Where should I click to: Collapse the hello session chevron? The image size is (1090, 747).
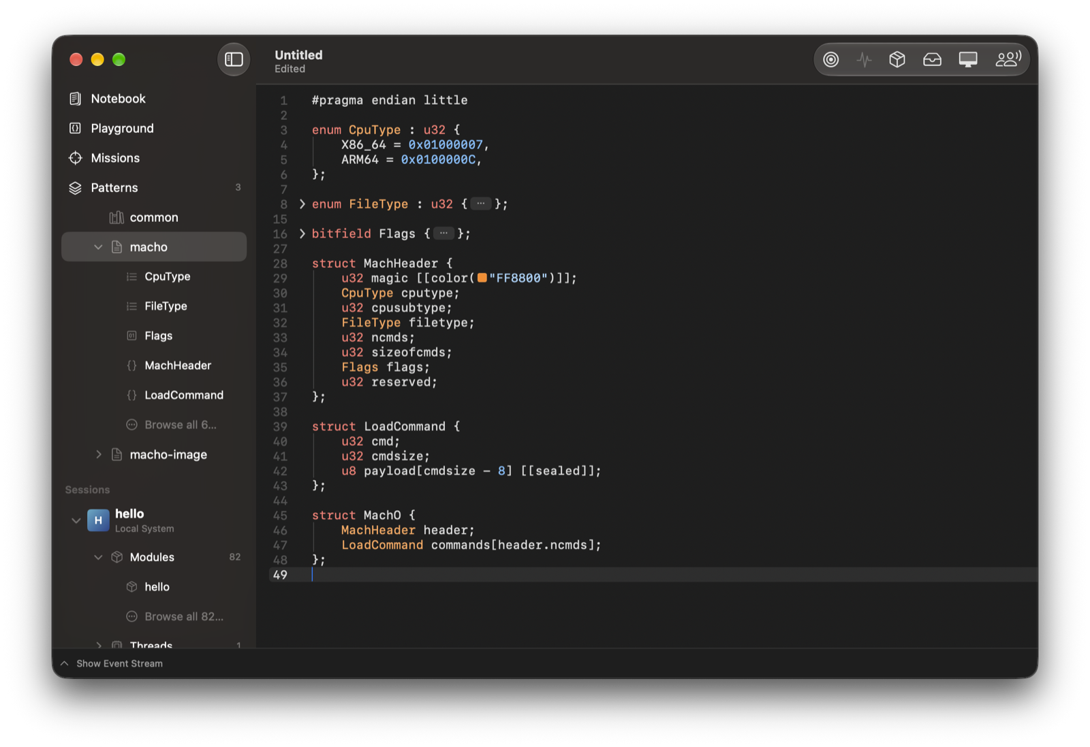click(76, 521)
